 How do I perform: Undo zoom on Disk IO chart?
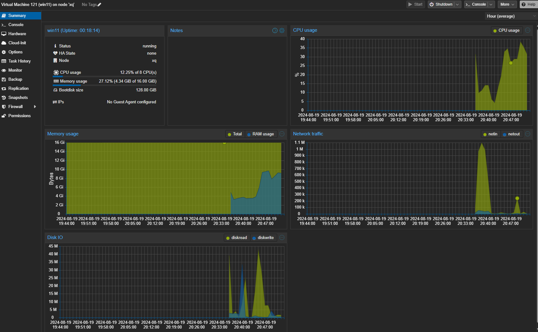[x=282, y=237]
